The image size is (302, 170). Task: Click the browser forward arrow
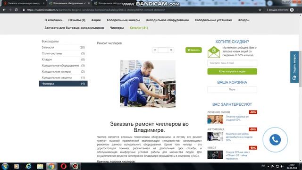(x=10, y=10)
